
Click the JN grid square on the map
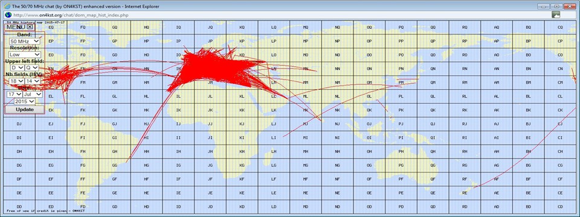tap(210, 69)
